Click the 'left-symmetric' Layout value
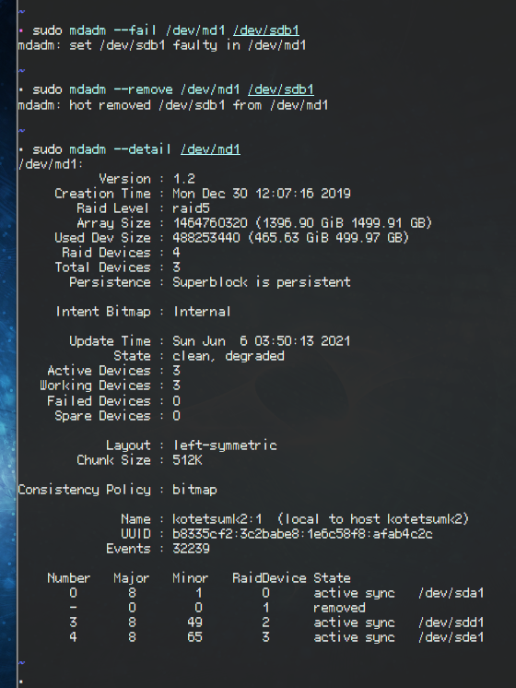The width and height of the screenshot is (516, 688). point(225,445)
